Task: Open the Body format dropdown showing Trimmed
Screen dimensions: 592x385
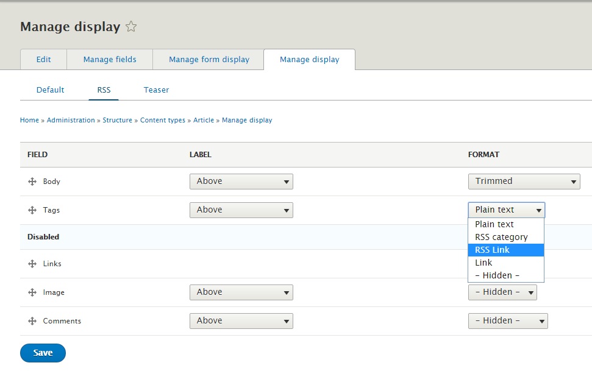Action: [524, 181]
